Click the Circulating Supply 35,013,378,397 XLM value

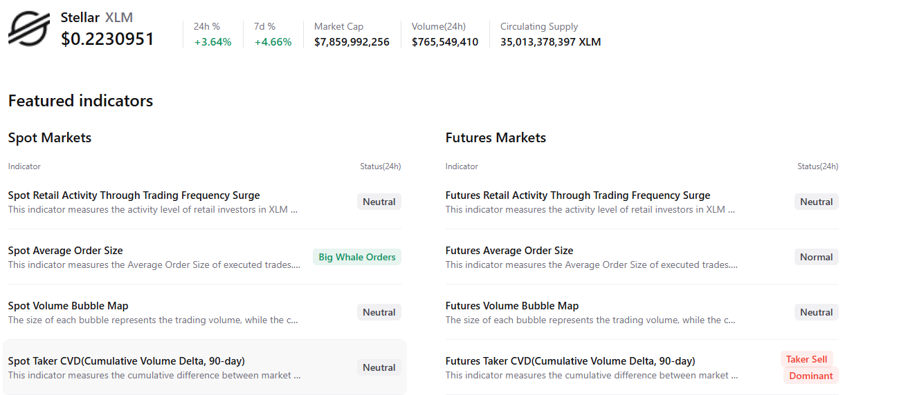click(x=550, y=42)
